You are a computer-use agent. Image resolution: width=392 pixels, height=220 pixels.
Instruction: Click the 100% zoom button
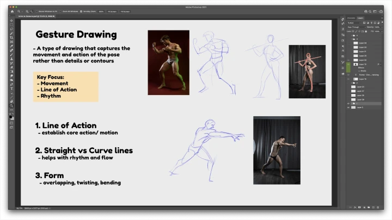[101, 11]
